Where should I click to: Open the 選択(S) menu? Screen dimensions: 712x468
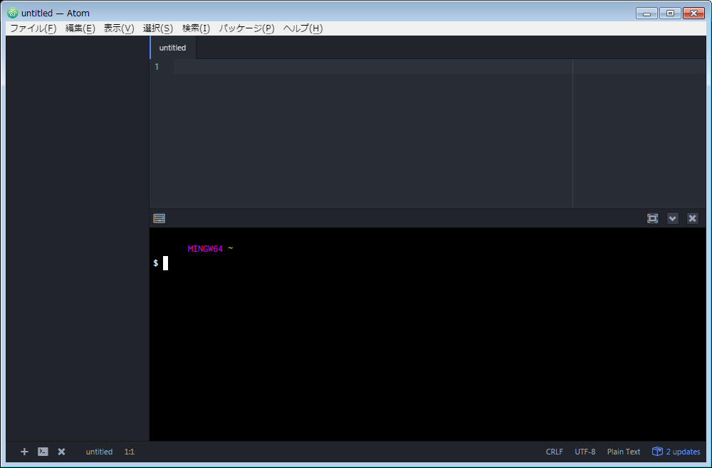[x=158, y=28]
